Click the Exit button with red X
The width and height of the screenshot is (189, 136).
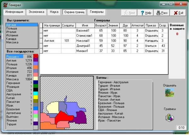pos(178,13)
